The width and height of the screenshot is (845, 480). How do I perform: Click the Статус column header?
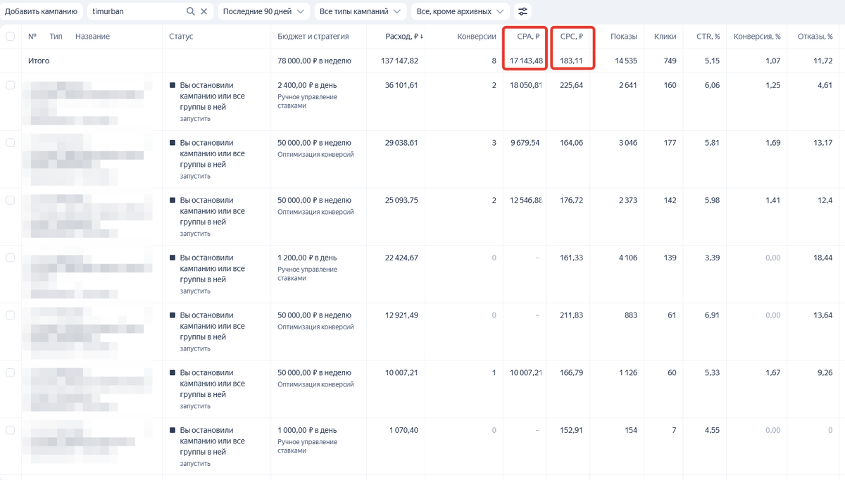pyautogui.click(x=181, y=37)
